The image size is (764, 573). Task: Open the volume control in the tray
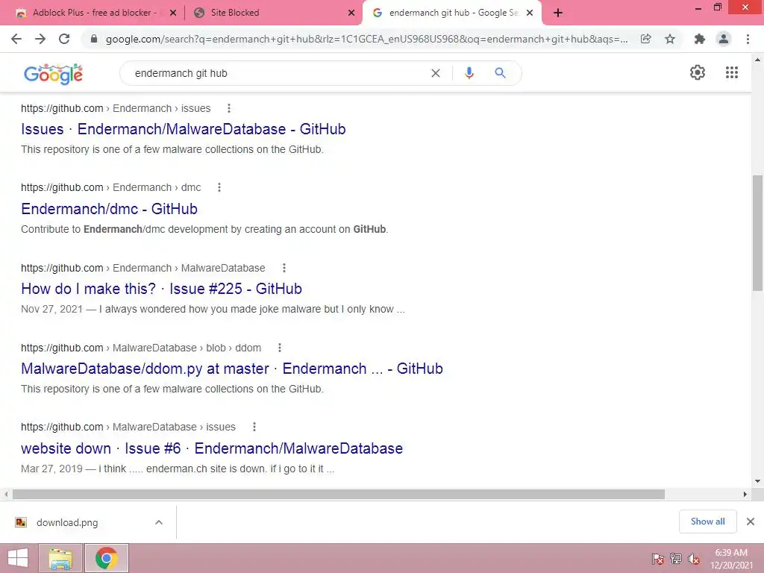point(694,558)
